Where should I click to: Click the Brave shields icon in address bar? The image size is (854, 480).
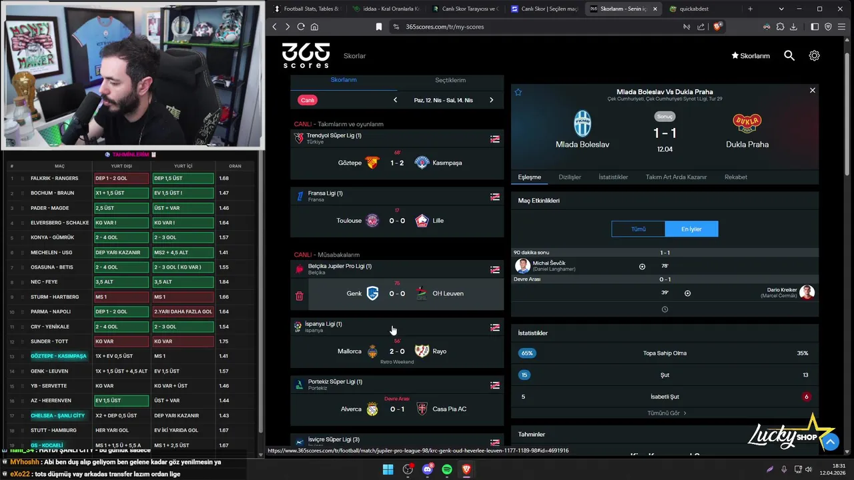[718, 27]
